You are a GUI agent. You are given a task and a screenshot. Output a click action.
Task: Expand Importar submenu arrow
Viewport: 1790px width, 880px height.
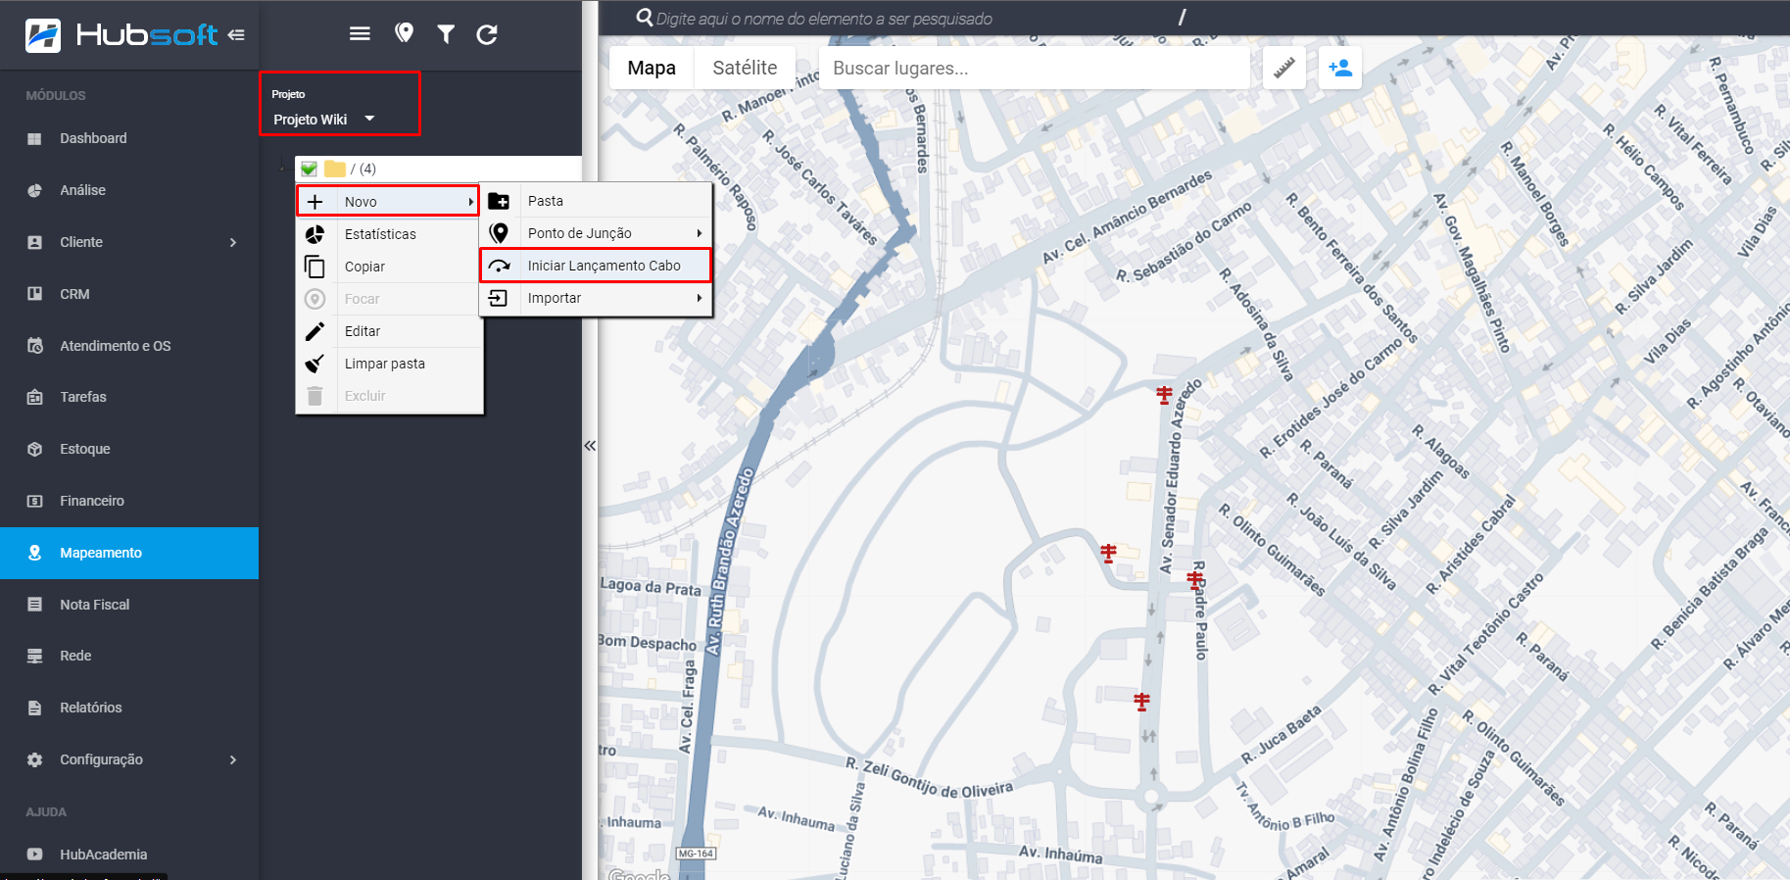(700, 298)
